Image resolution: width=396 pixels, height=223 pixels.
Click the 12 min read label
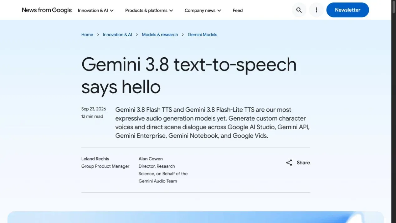[x=92, y=116]
